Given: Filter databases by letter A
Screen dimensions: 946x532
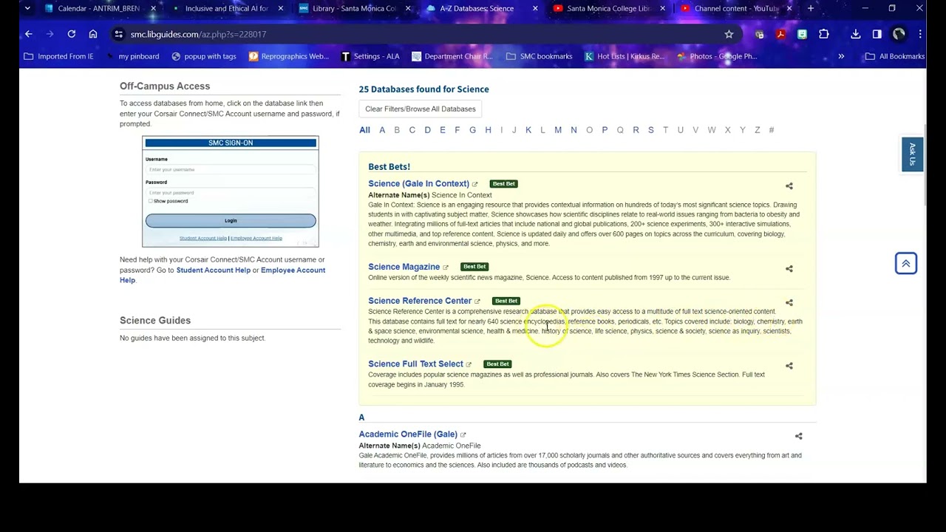Looking at the screenshot, I should pyautogui.click(x=382, y=130).
